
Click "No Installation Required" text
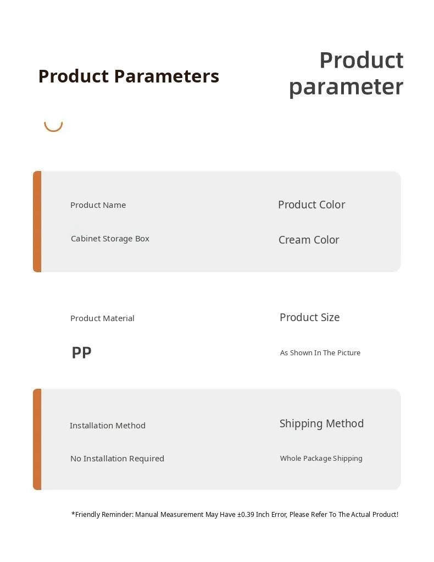117,459
